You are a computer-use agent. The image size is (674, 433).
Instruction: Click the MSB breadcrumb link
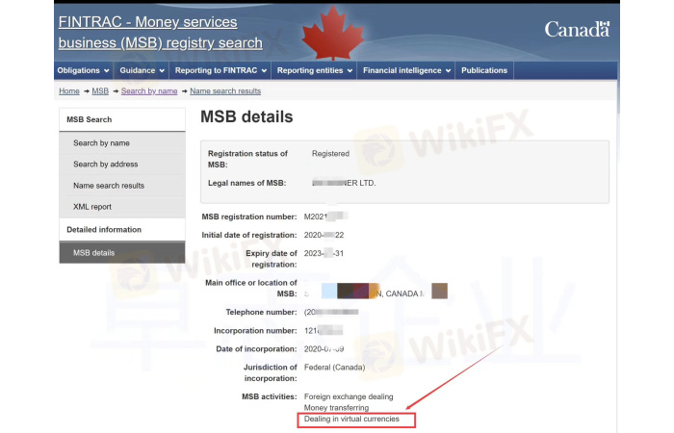point(99,90)
